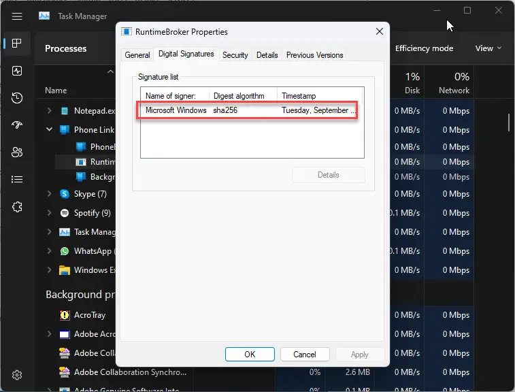Switch to the General tab
The image size is (515, 392).
click(137, 55)
